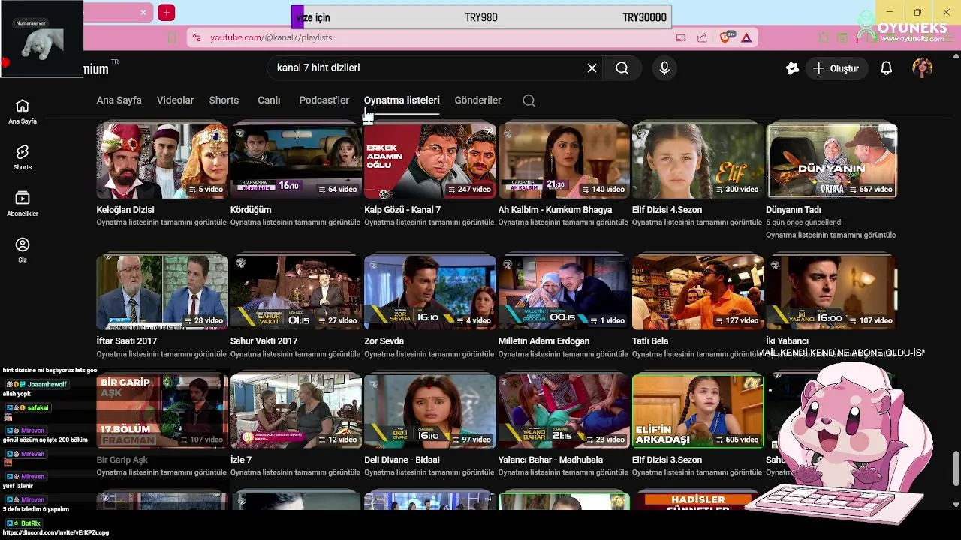Open Abonelikler in the left sidebar
Viewport: 961px width, 540px height.
click(23, 204)
